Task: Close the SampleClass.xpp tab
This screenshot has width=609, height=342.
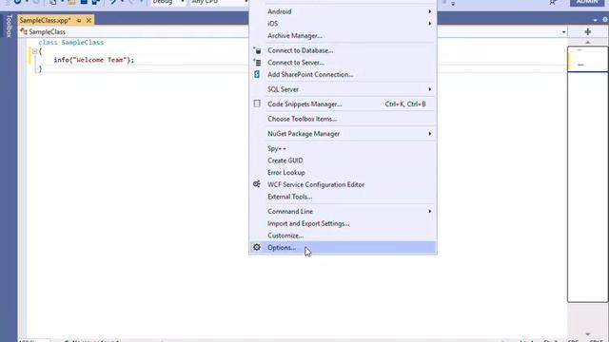Action: tap(88, 20)
